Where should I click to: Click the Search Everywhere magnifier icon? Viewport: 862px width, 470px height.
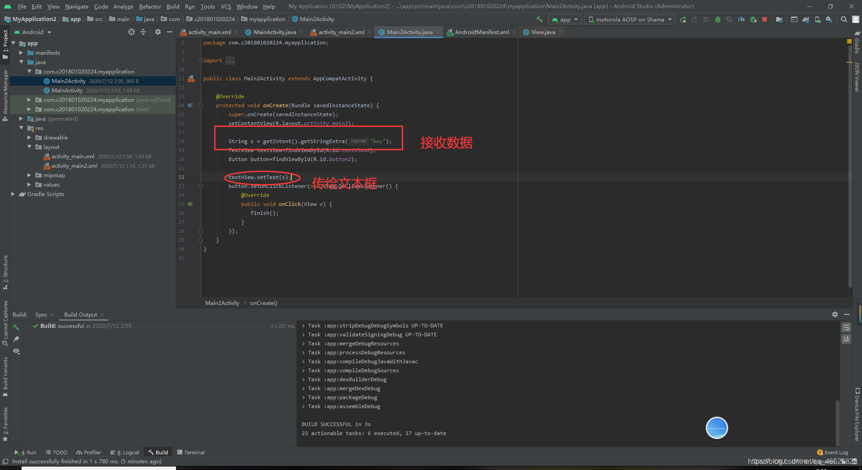pyautogui.click(x=844, y=19)
